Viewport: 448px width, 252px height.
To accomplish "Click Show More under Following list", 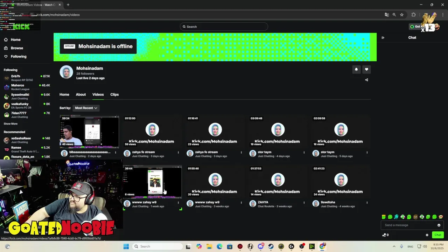I will 10,124.
